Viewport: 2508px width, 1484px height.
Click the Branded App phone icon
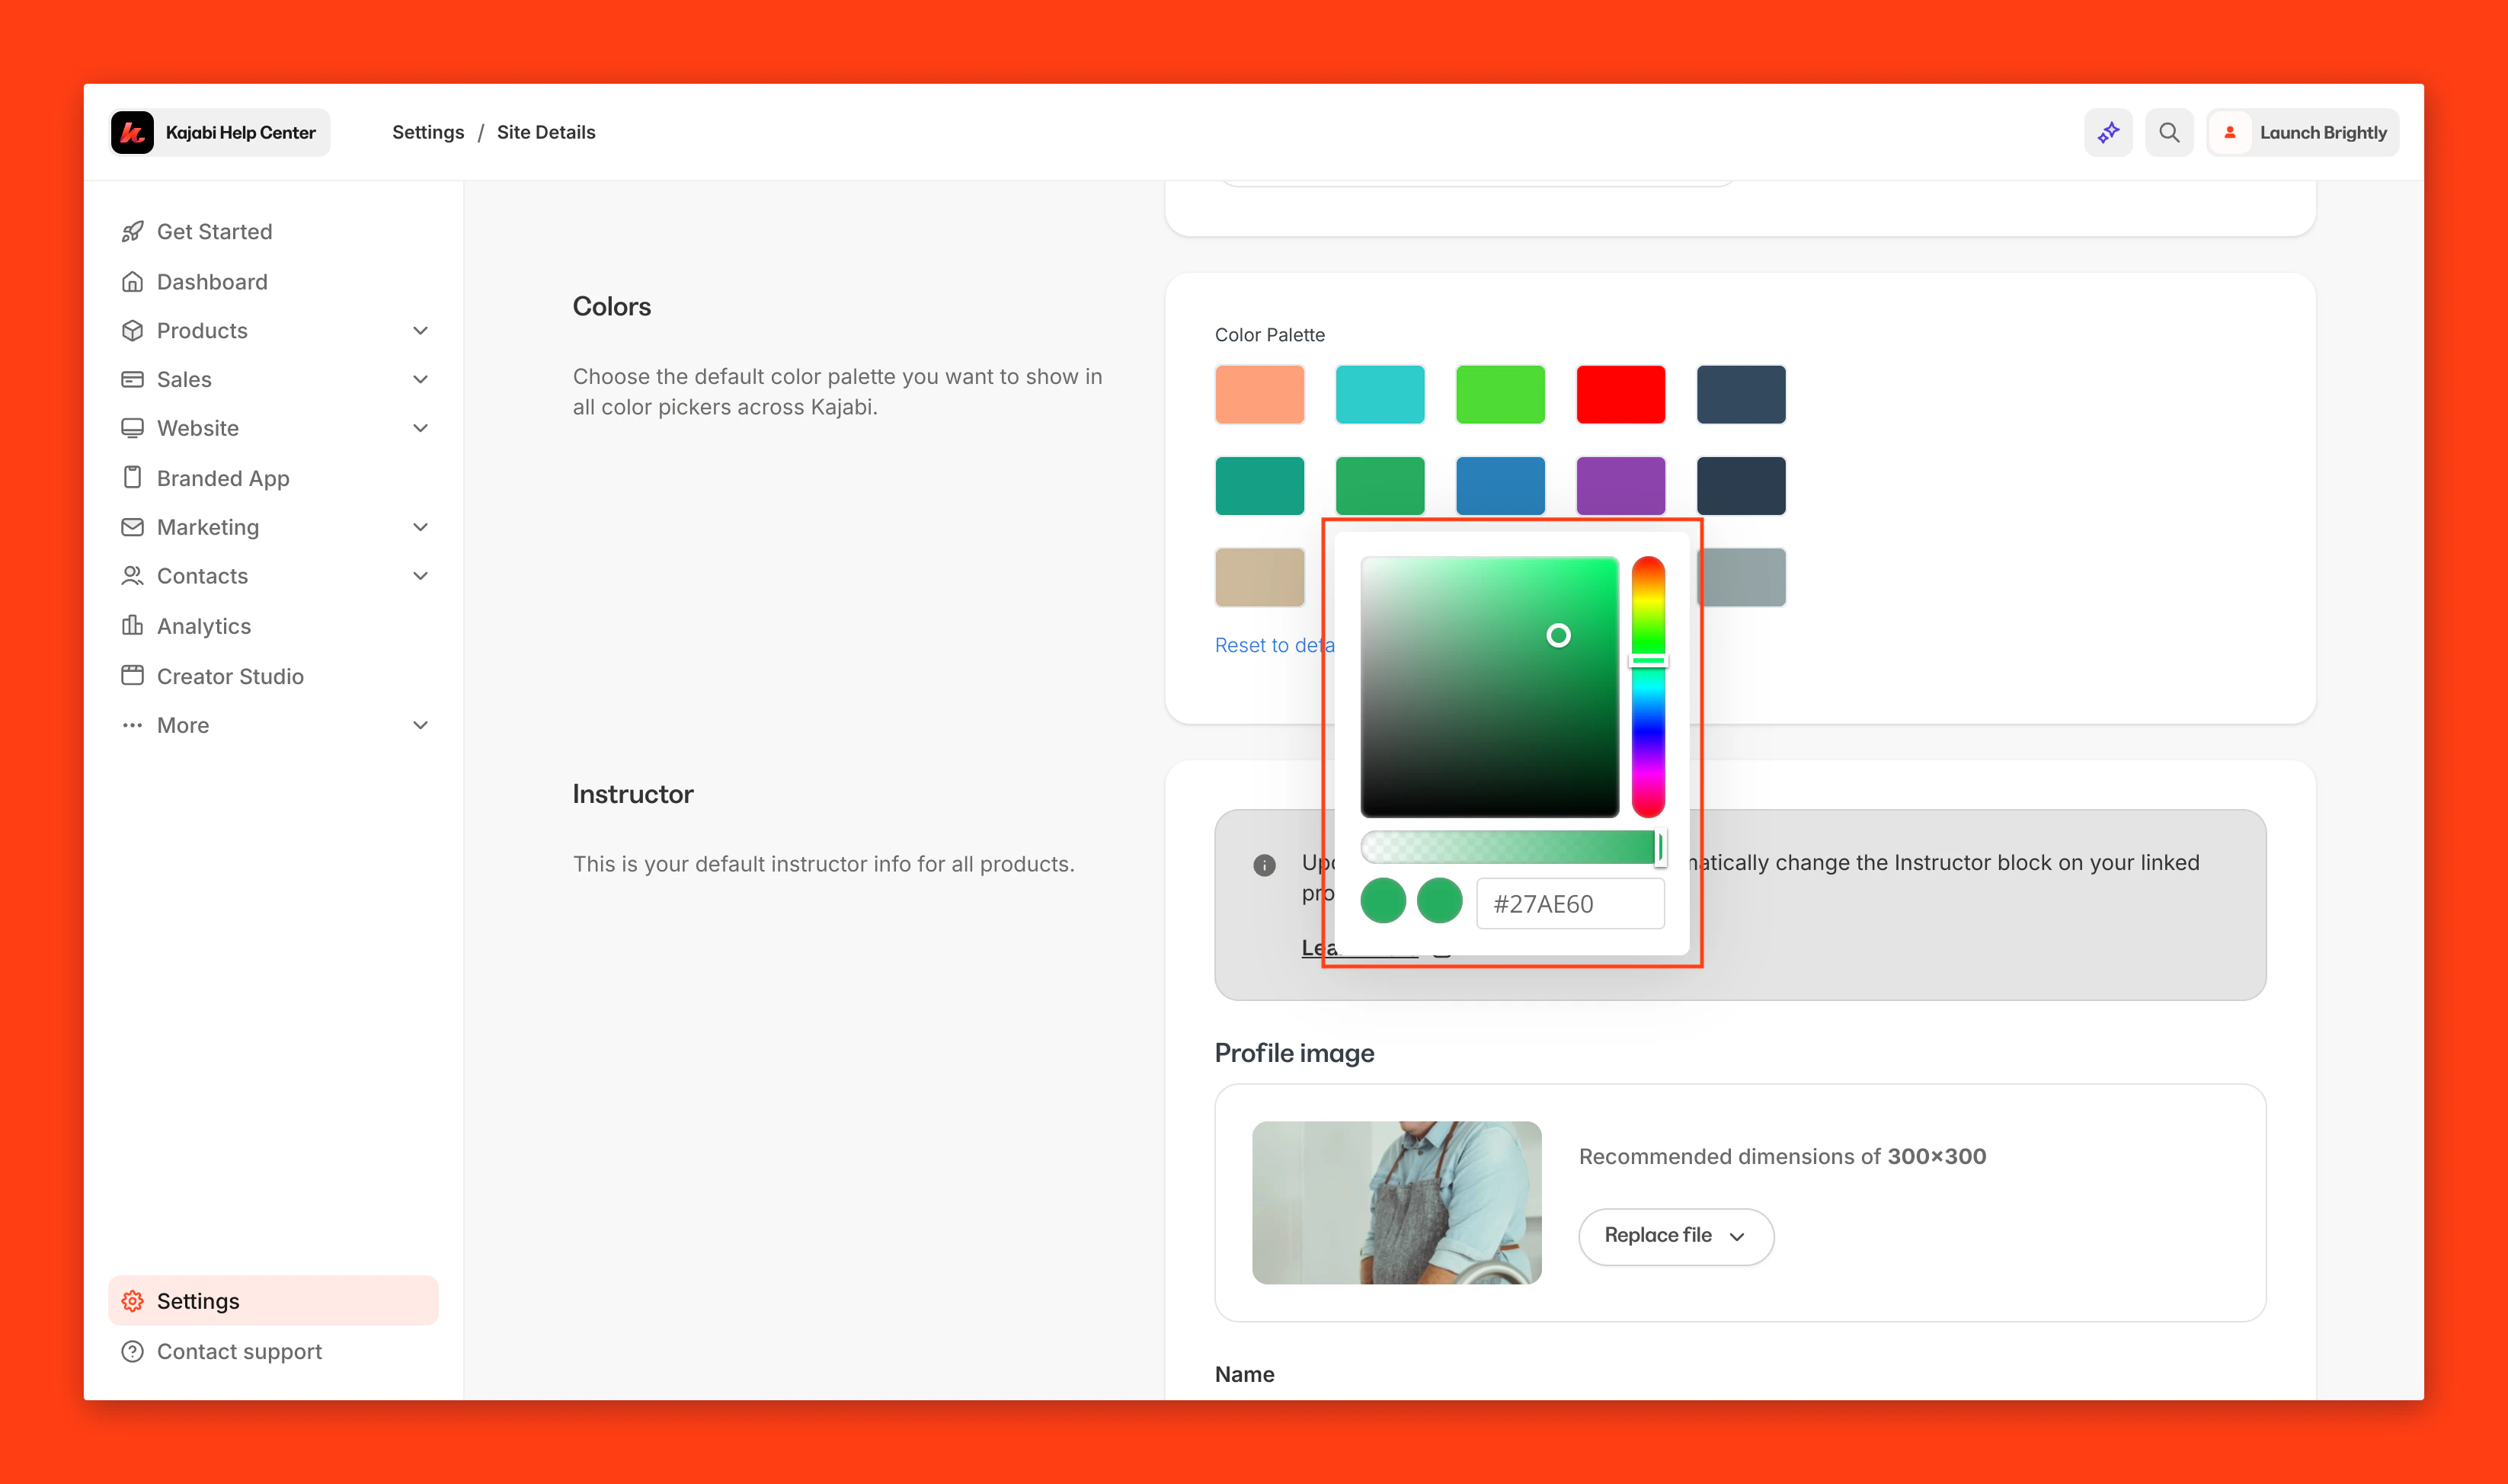[x=133, y=478]
